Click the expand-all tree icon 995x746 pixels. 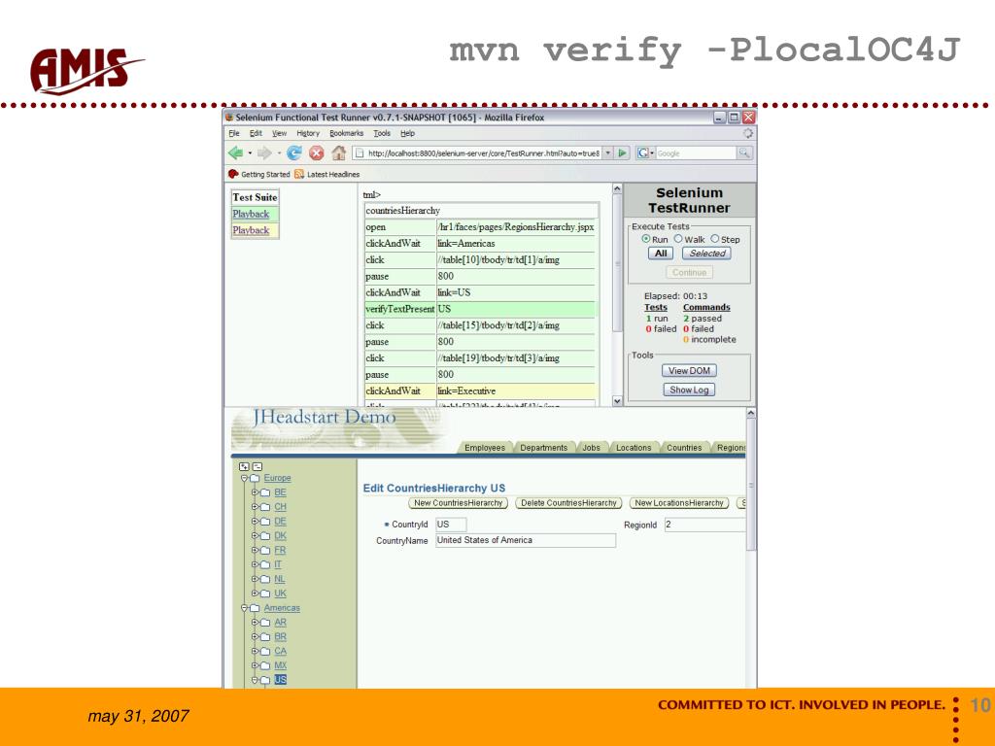tap(244, 466)
